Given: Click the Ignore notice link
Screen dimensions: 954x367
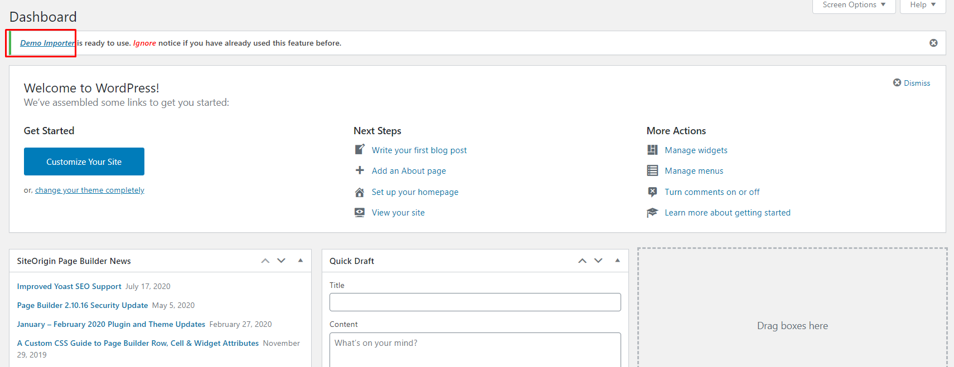Looking at the screenshot, I should (144, 43).
